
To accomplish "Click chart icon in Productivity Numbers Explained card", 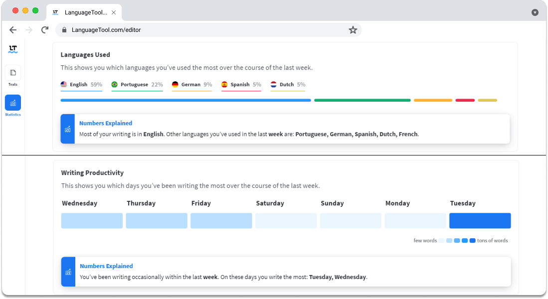I will (x=68, y=272).
